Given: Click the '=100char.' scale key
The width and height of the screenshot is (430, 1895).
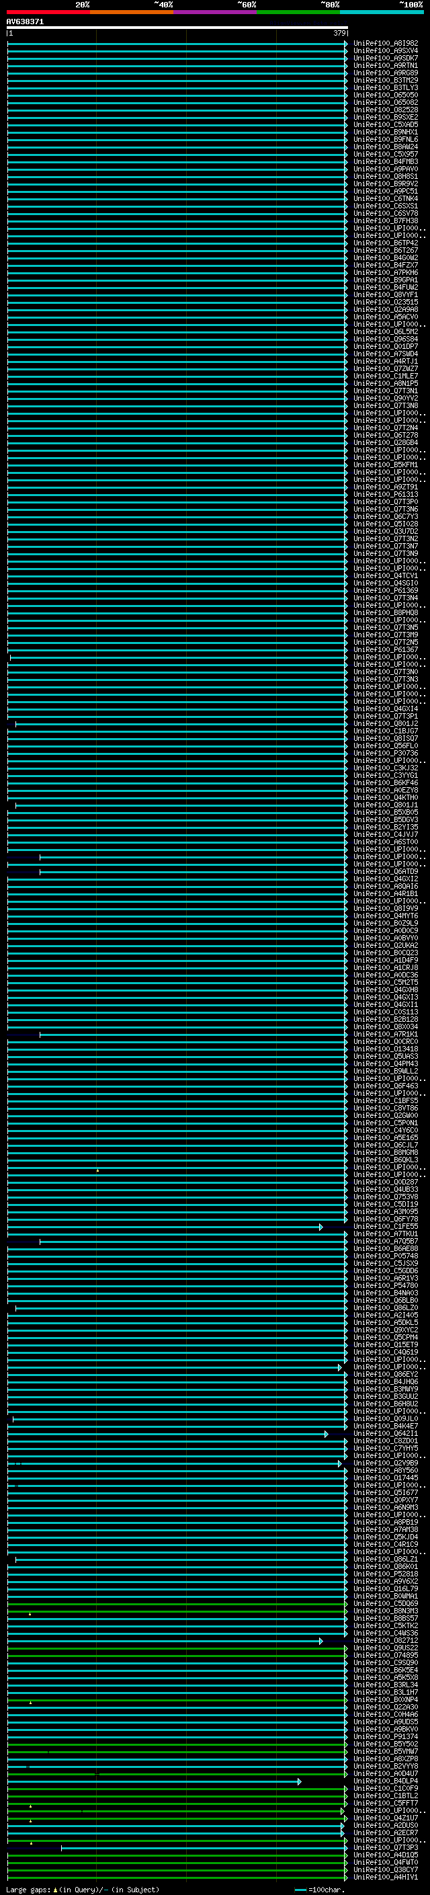Looking at the screenshot, I should tap(319, 1889).
